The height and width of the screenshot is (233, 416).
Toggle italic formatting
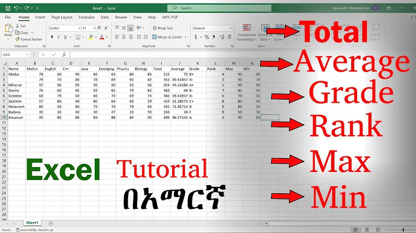(58, 37)
